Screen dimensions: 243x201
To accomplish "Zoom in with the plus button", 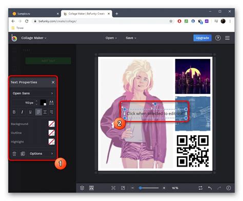I will coord(164,188).
